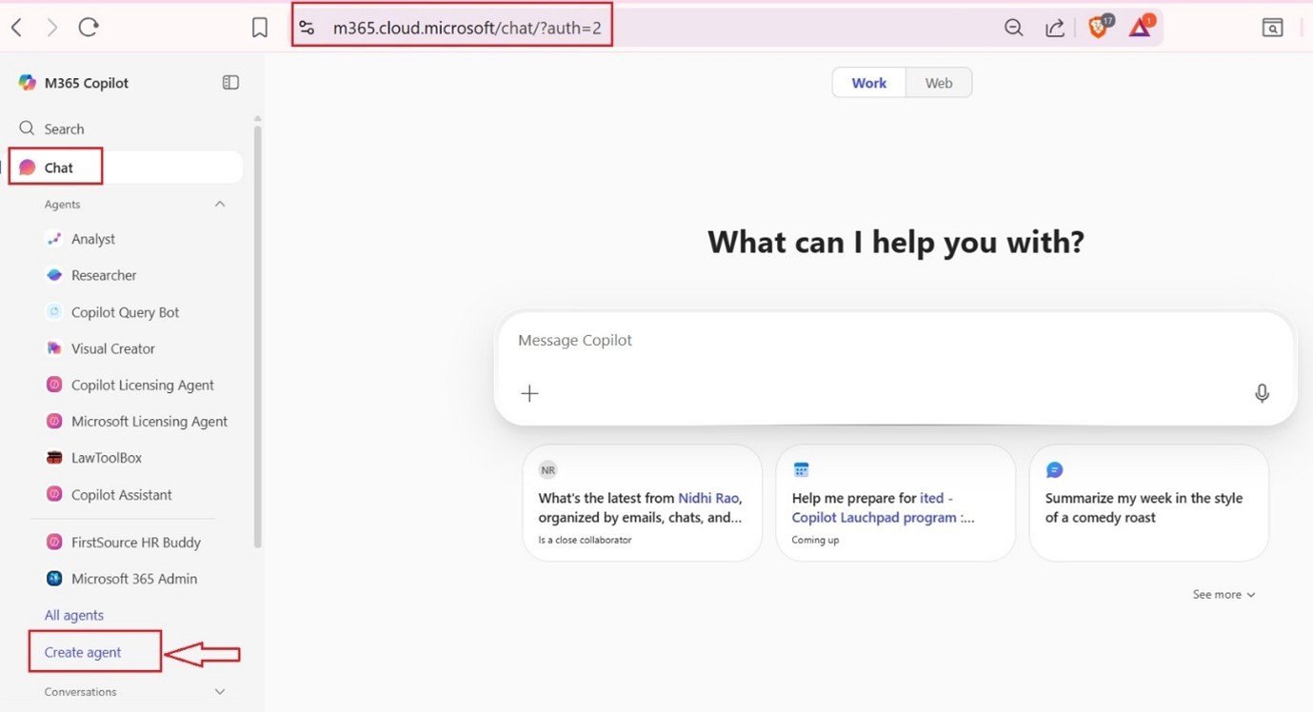Collapse the Agents section chevron

[x=220, y=205]
